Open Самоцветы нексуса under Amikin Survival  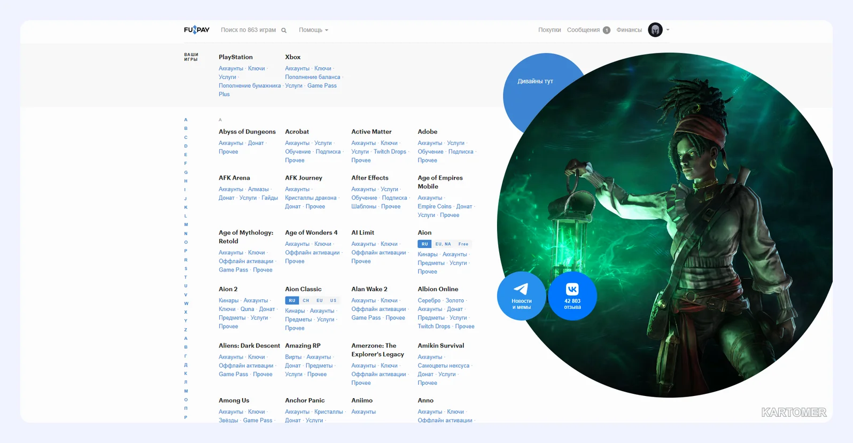tap(444, 366)
